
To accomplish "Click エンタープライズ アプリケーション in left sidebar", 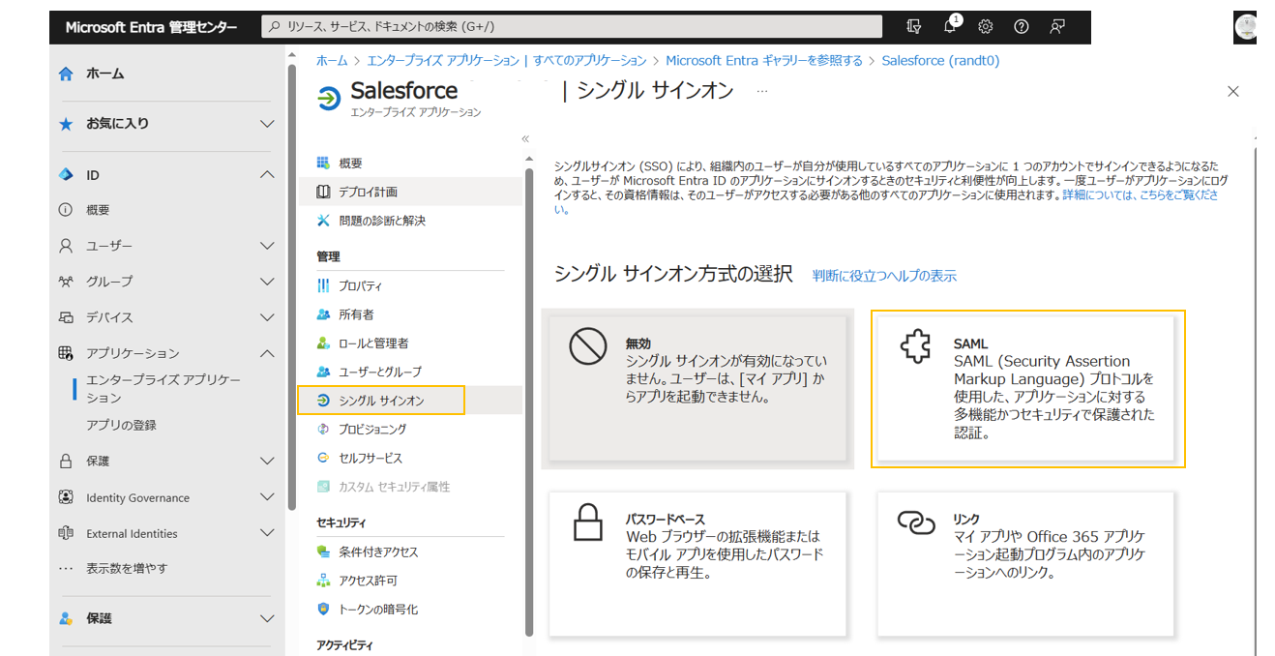I will point(163,389).
